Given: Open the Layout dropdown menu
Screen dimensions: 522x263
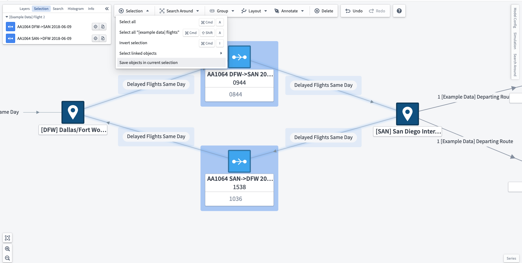Looking at the screenshot, I should point(254,11).
